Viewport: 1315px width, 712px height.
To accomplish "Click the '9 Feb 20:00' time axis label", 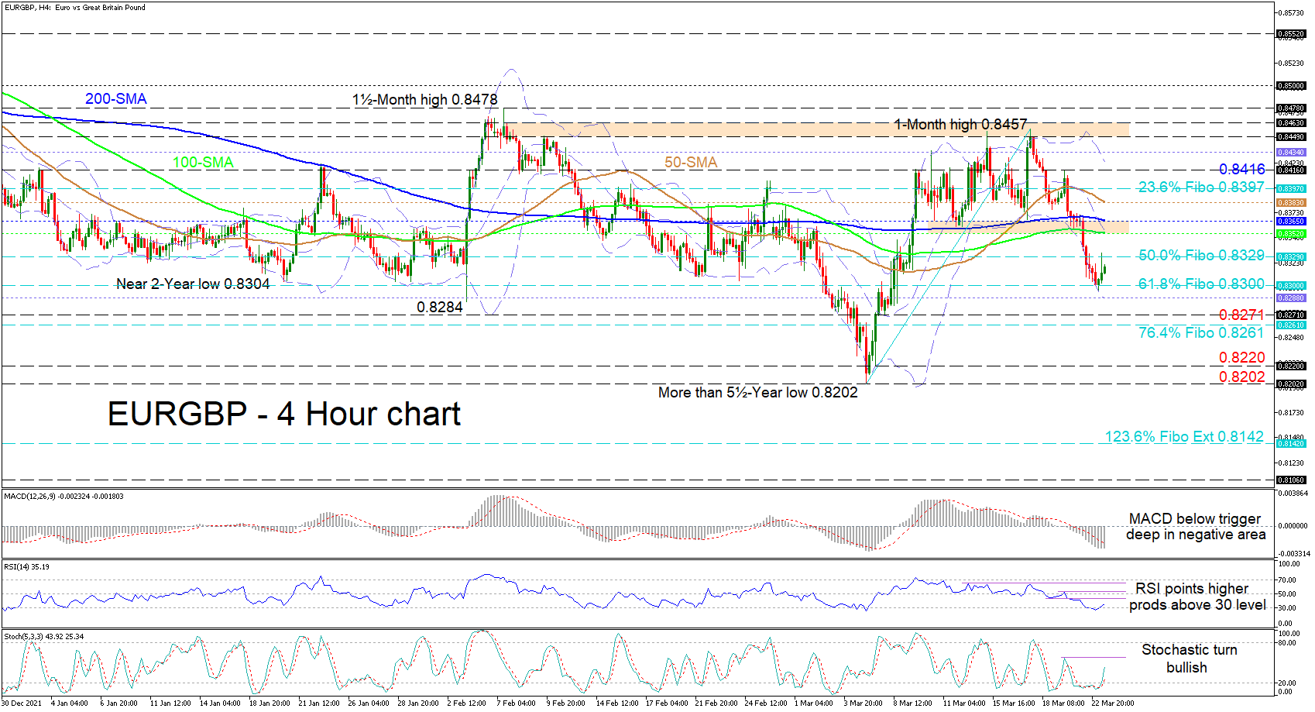I will click(x=565, y=703).
